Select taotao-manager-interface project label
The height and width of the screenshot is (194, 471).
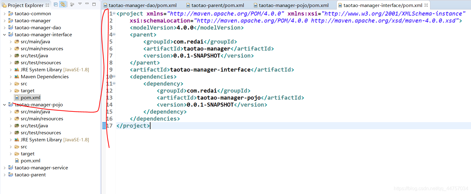tap(43, 35)
